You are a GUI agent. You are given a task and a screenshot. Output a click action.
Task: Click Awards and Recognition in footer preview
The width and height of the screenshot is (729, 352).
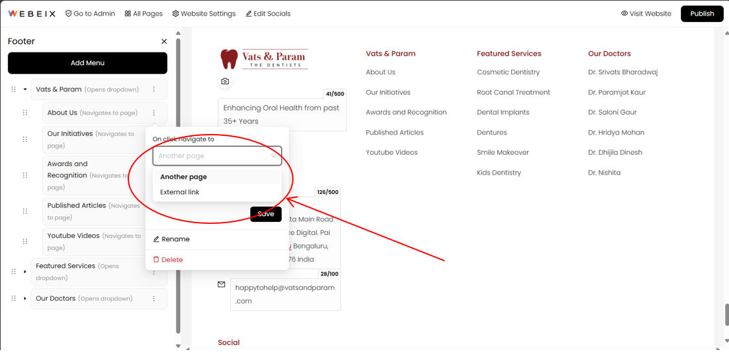406,113
